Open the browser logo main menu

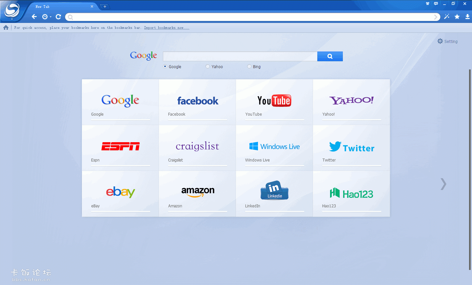12,11
